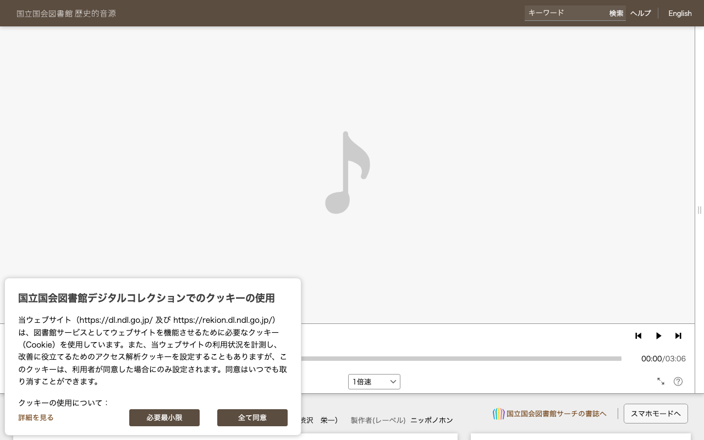The image size is (704, 440).
Task: Click the 全て同意 accept all button
Action: click(x=252, y=417)
